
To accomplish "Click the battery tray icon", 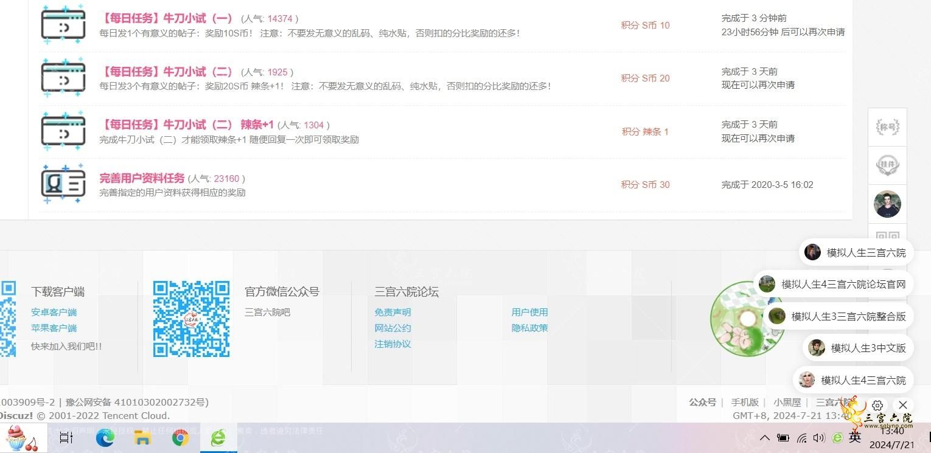I will click(x=784, y=438).
